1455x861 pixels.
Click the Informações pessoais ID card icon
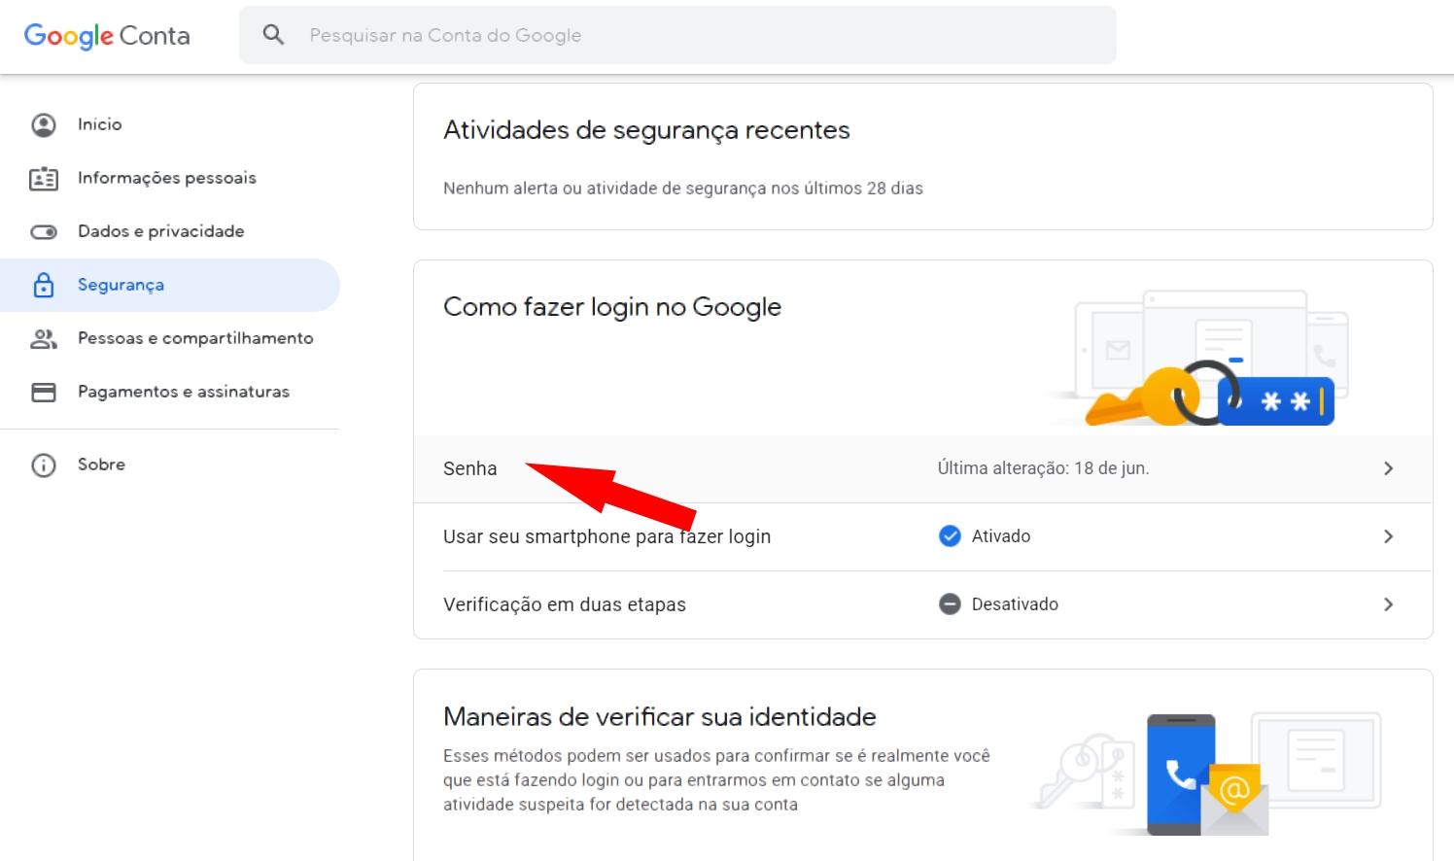pos(44,178)
